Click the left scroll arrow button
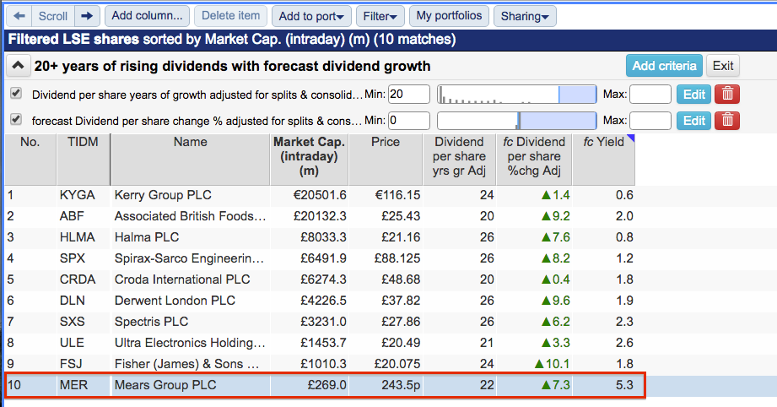Viewport: 777px width, 407px height. click(19, 16)
